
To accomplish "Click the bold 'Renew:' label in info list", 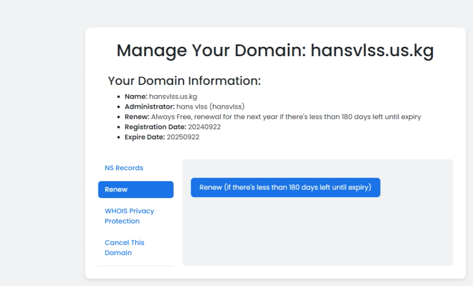I will pyautogui.click(x=137, y=117).
